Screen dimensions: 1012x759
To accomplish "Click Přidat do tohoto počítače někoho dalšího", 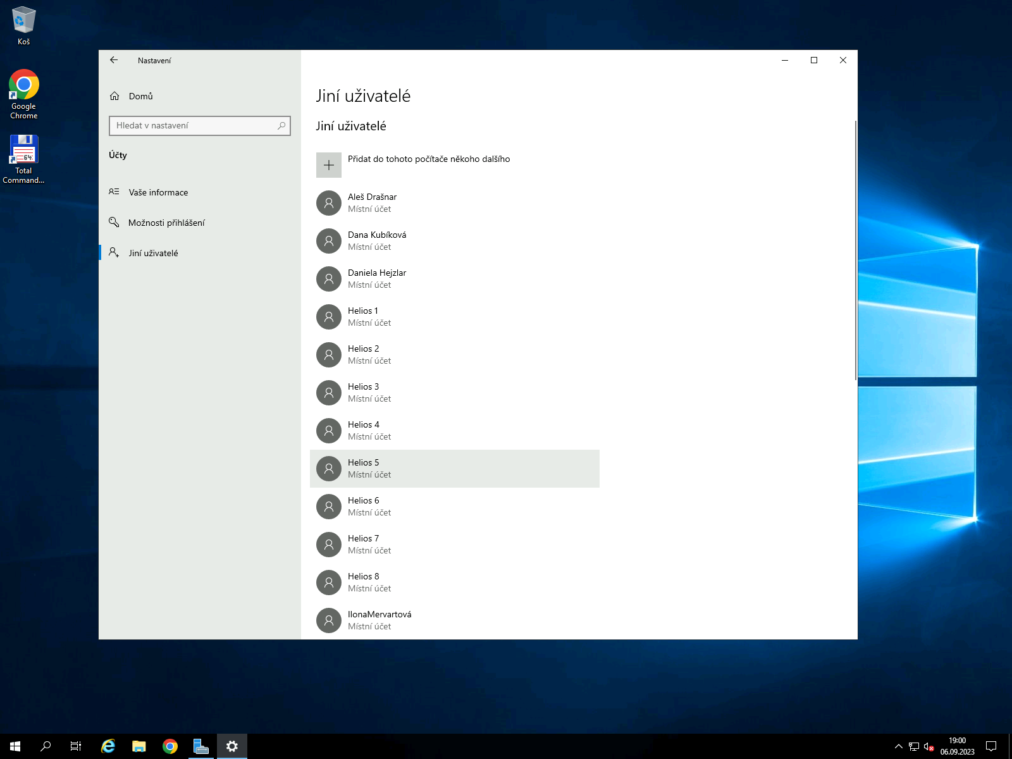I will [429, 159].
